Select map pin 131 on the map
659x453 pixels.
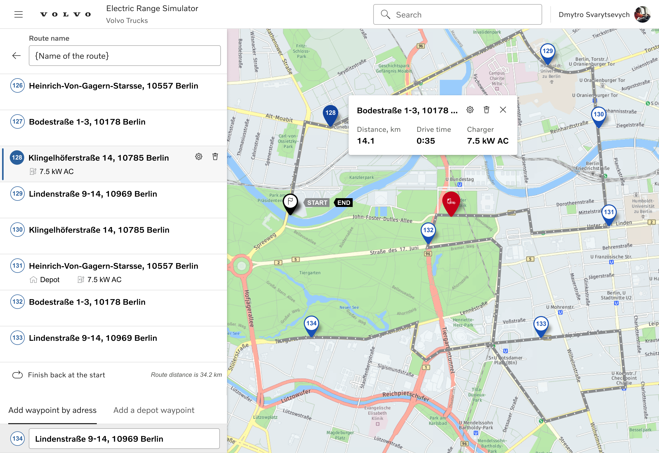(x=609, y=215)
